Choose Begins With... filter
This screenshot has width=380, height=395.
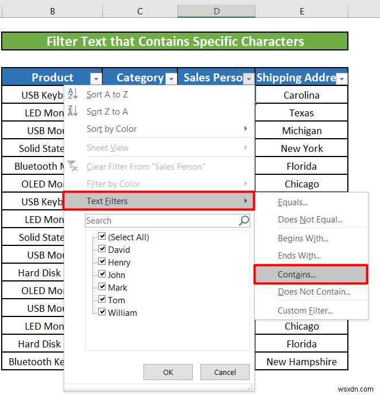pyautogui.click(x=312, y=238)
